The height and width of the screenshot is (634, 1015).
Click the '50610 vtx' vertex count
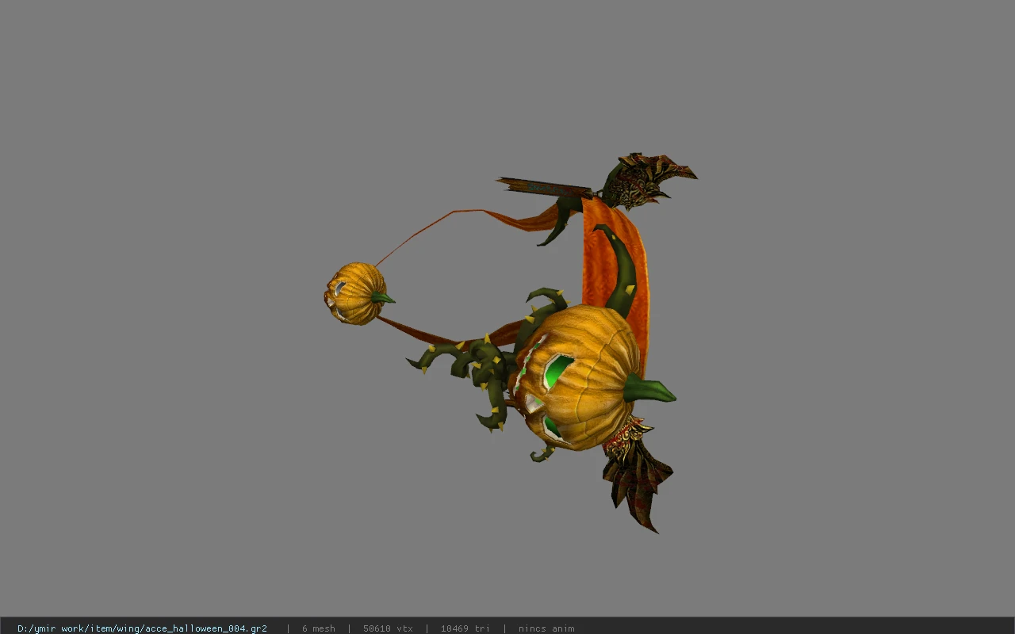pyautogui.click(x=388, y=628)
